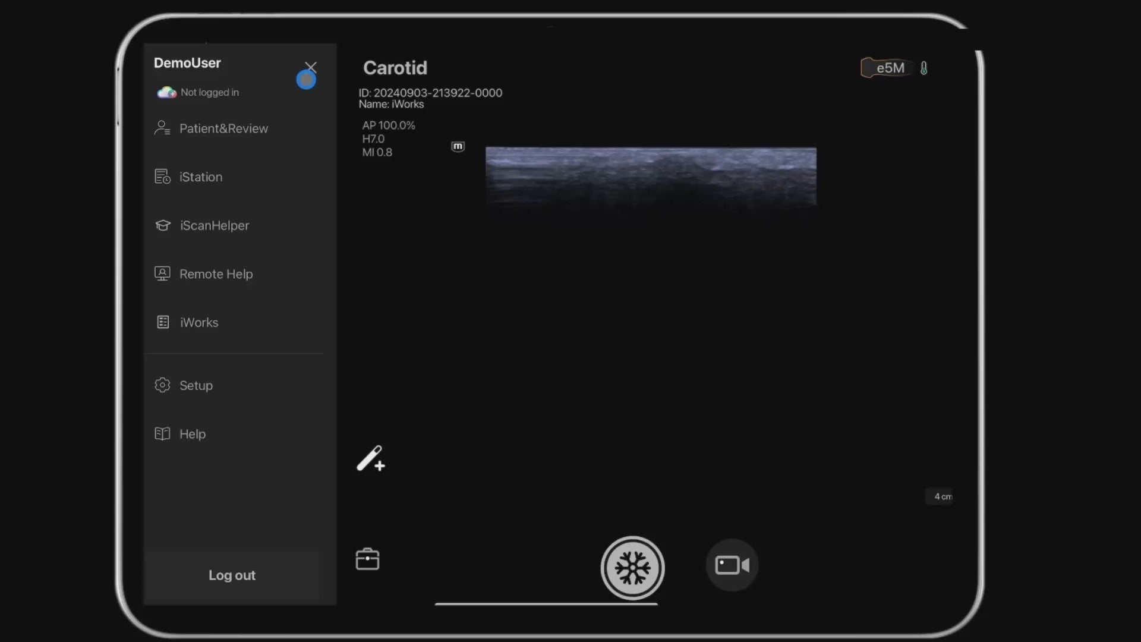Check the probe temperature thermometer icon

tap(924, 68)
